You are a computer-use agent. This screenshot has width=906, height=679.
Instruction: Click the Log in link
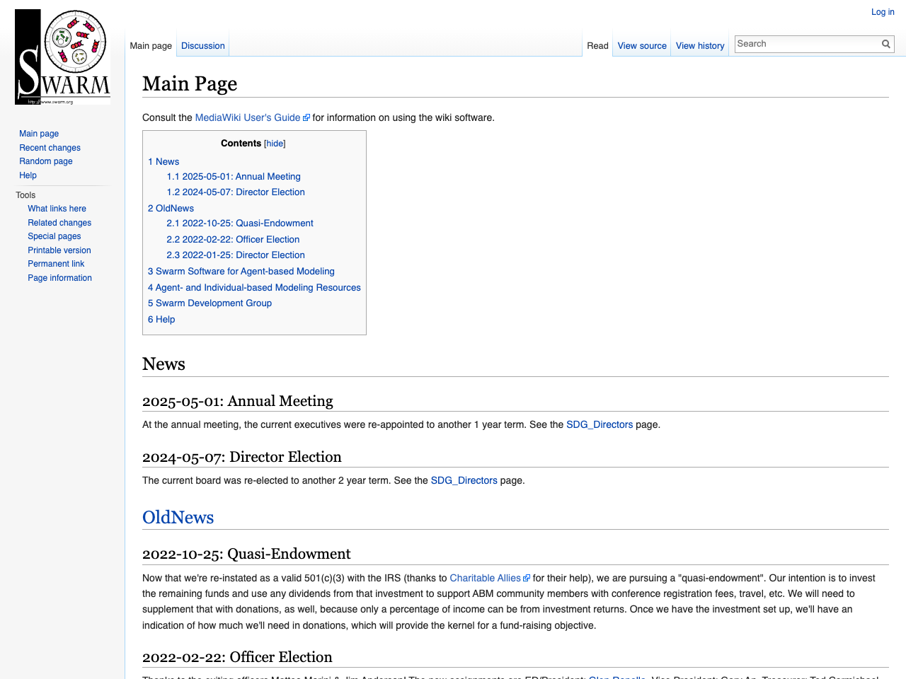click(882, 12)
